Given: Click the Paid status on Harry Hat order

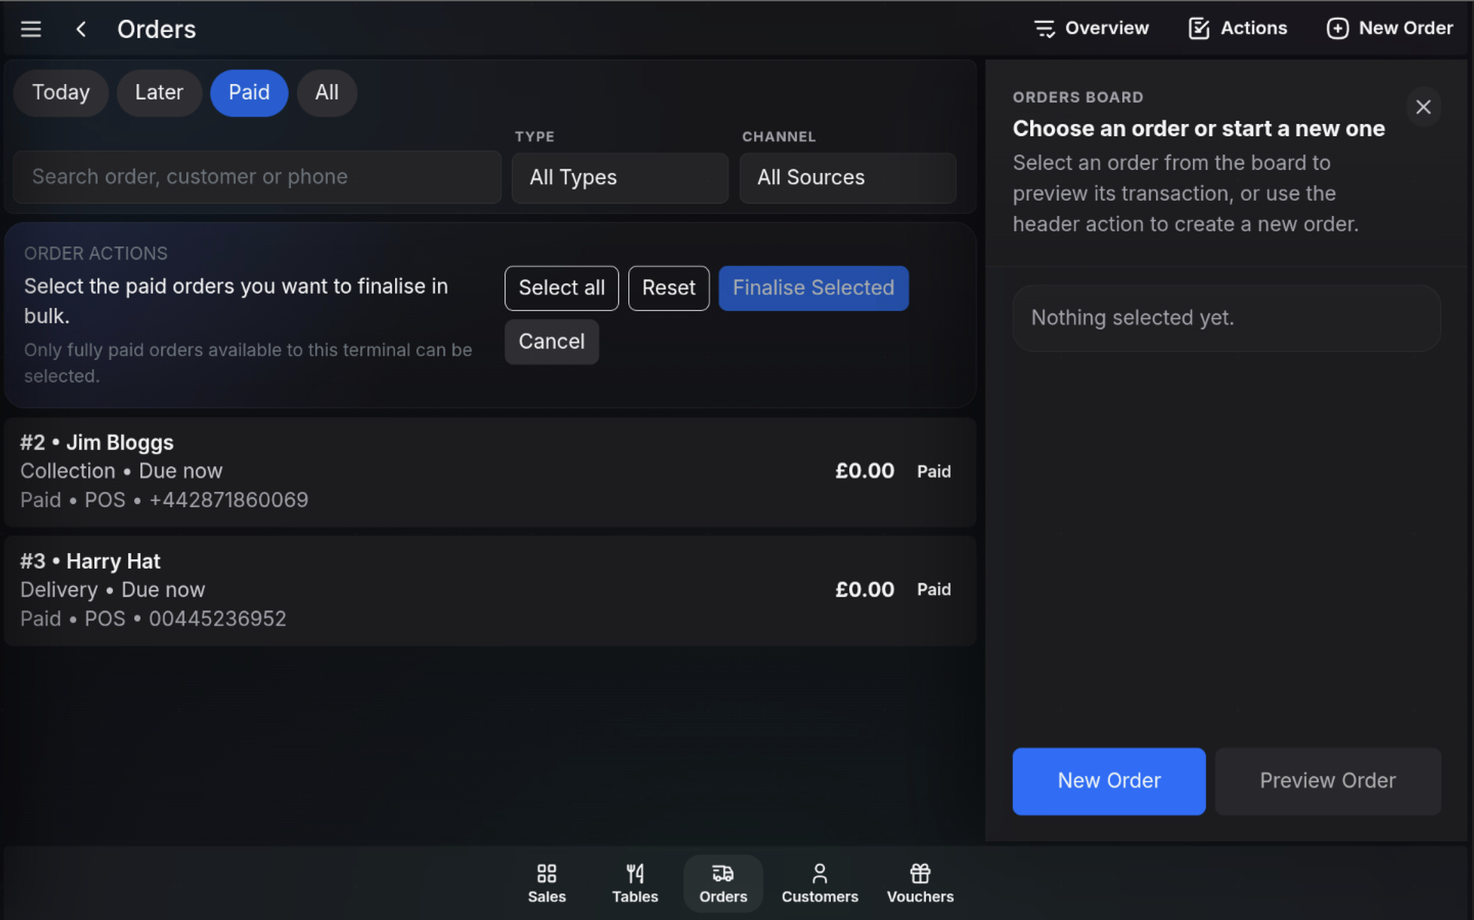Looking at the screenshot, I should point(933,590).
